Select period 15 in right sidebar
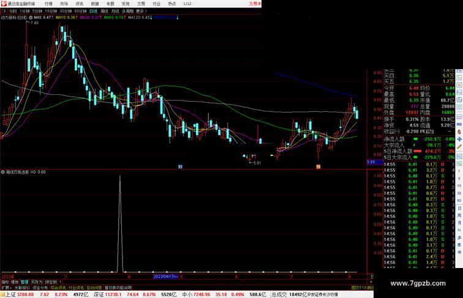Screen dimensions: 463x298 coord(459,186)
